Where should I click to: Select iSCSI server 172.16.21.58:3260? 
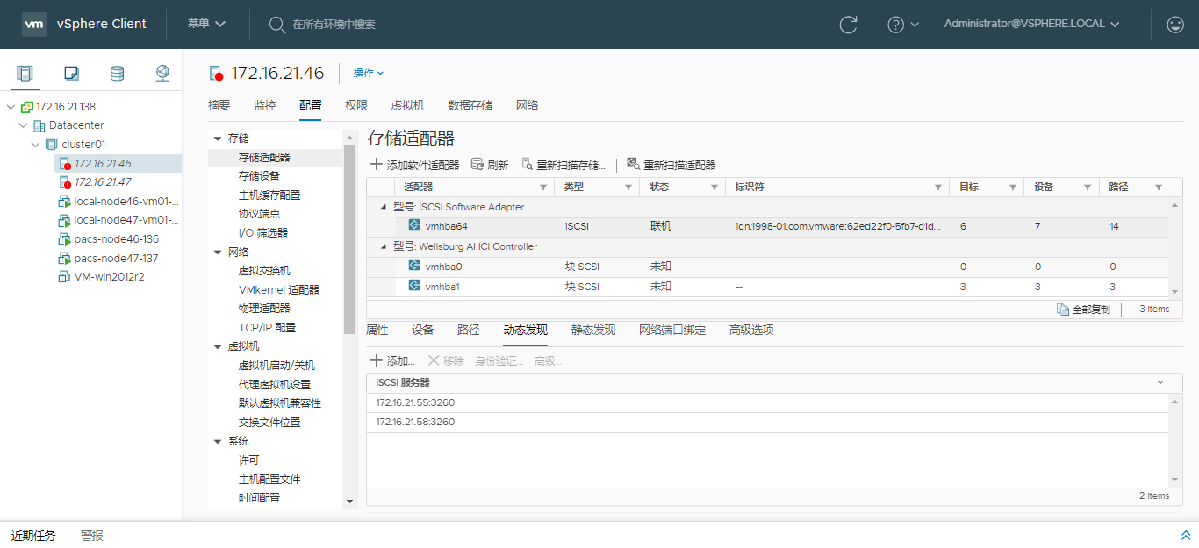coord(767,423)
